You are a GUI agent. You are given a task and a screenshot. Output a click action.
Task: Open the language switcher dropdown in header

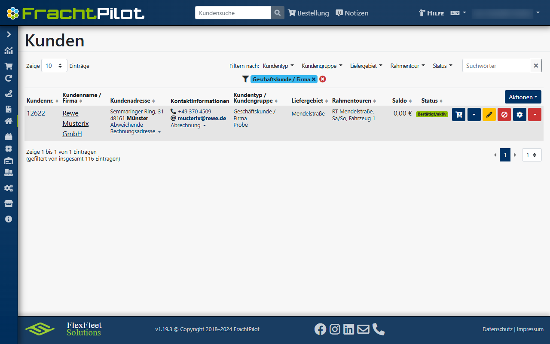[458, 13]
